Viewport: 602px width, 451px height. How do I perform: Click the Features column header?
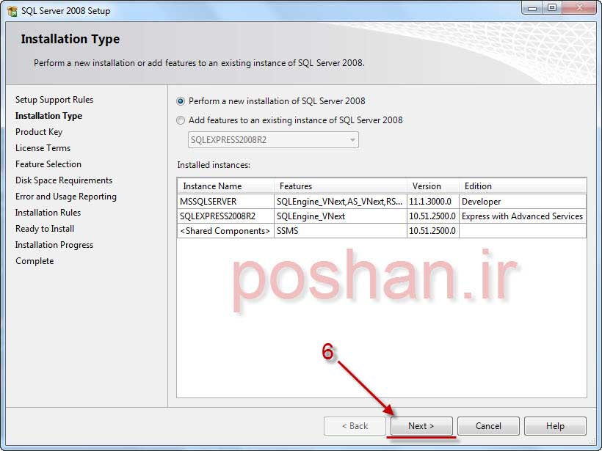(340, 186)
